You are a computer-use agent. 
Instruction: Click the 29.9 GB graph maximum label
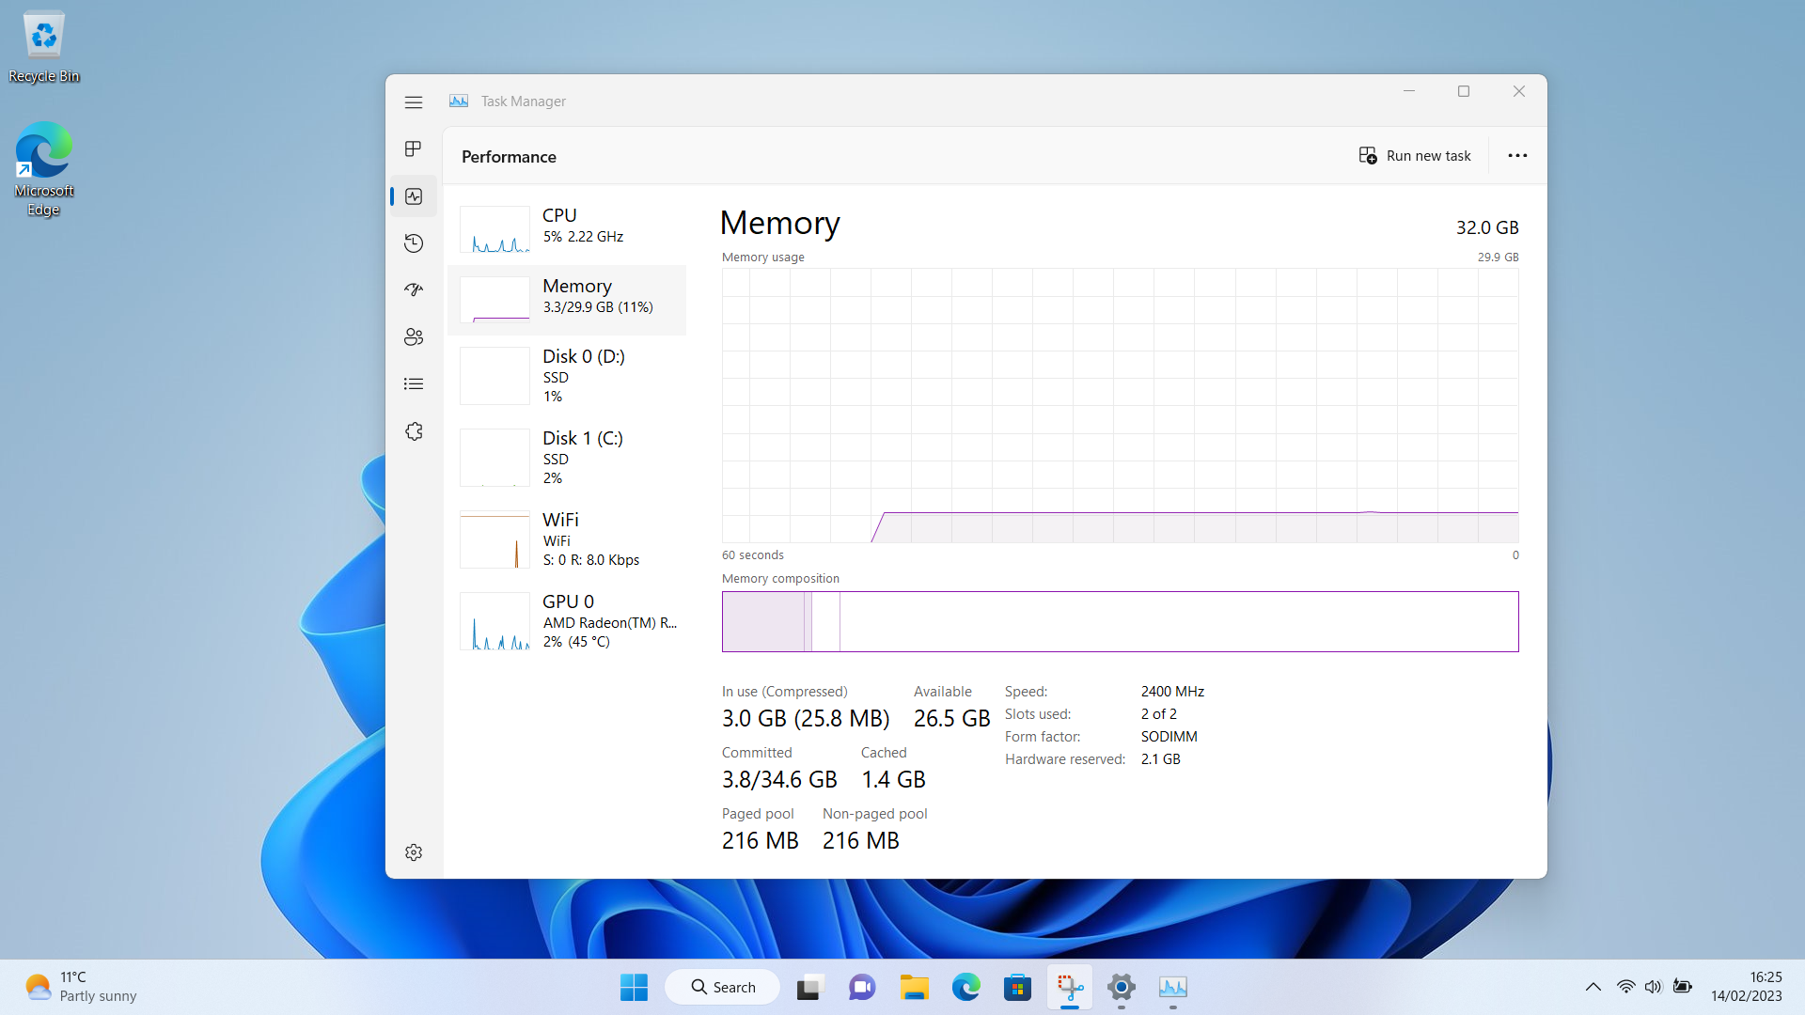[x=1498, y=257]
